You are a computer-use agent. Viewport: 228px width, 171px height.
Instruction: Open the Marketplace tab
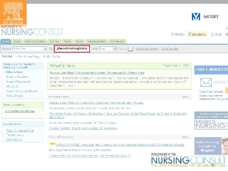[117, 41]
